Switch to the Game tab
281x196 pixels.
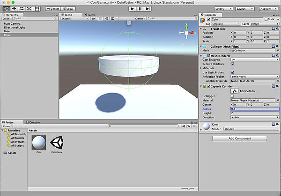coord(92,15)
